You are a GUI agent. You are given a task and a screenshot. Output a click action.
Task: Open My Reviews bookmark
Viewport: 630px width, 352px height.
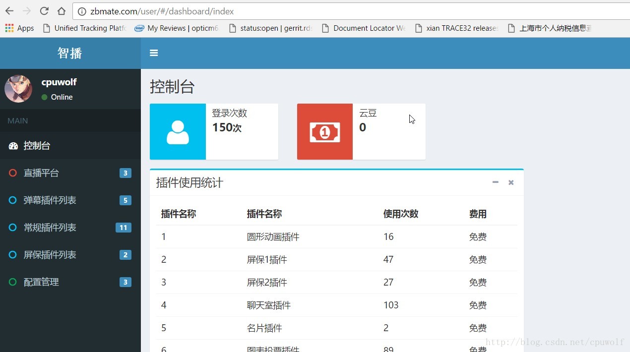point(177,28)
